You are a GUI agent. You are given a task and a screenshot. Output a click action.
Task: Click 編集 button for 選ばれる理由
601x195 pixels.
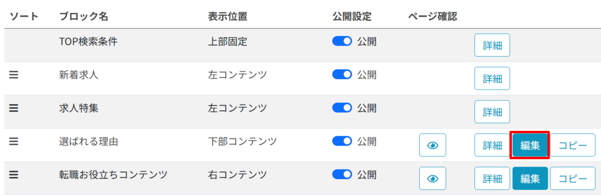tap(530, 145)
